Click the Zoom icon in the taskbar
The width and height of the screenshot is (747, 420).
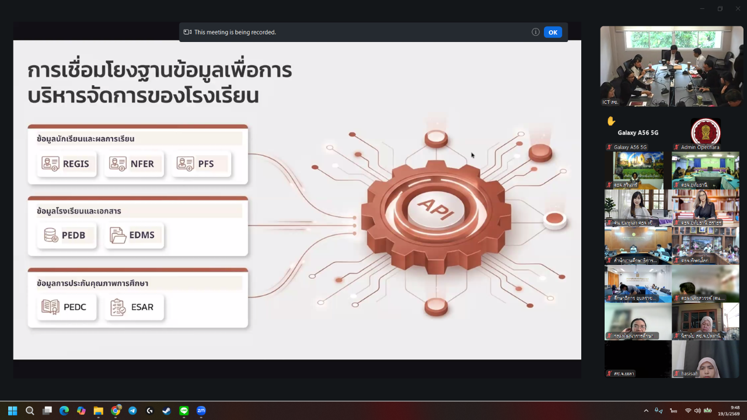tap(201, 411)
